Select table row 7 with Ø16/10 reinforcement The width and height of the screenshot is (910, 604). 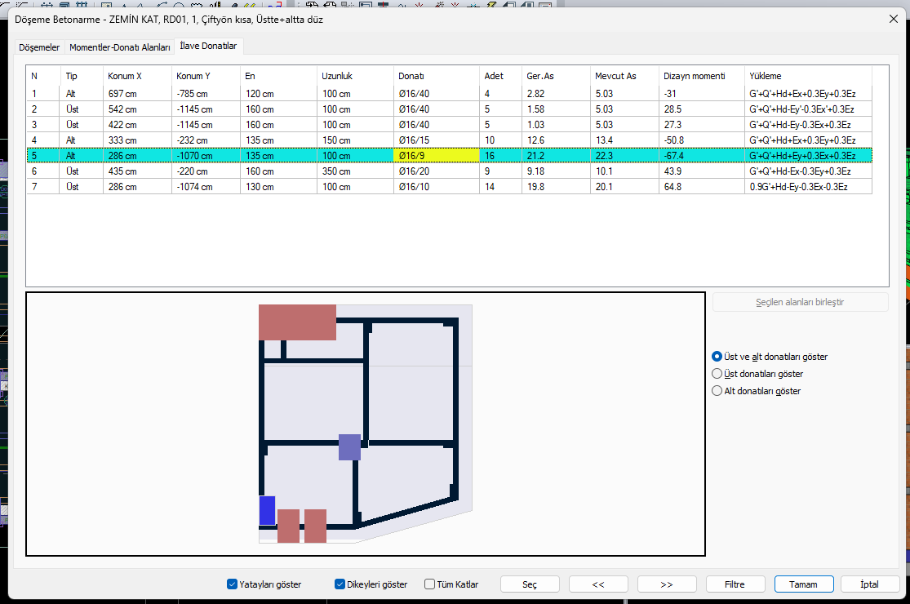[x=449, y=187]
